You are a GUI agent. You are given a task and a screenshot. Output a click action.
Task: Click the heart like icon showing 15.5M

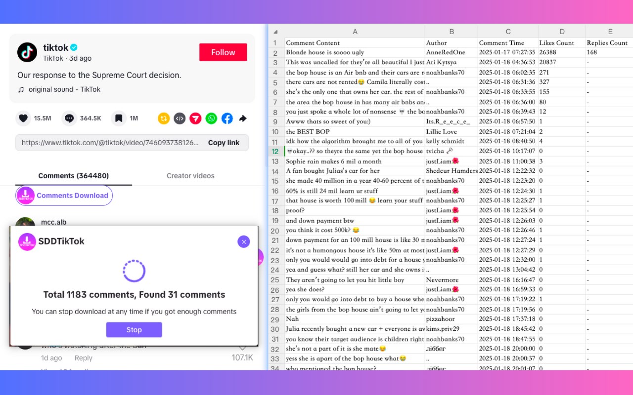(x=23, y=118)
